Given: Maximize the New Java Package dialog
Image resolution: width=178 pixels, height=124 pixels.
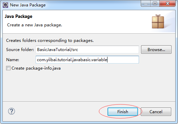Looking at the screenshot, I should click(x=155, y=3).
